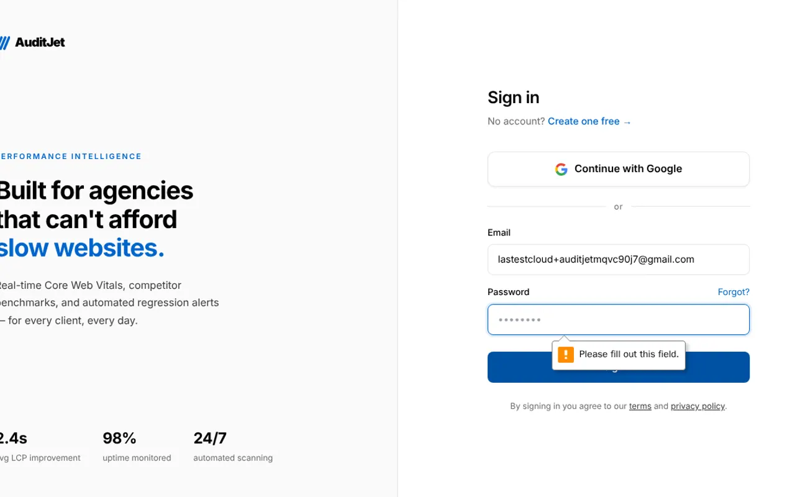This screenshot has height=497, width=795.
Task: Click the 'Please fill out this field' tooltip
Action: click(619, 355)
